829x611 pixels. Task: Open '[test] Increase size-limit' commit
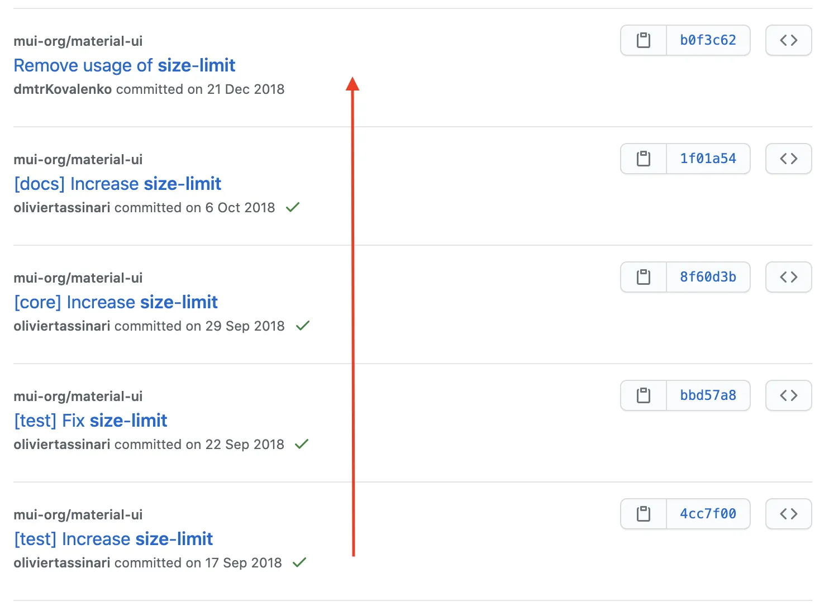pos(113,539)
